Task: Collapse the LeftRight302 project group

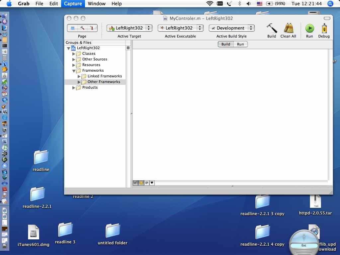Action: click(68, 48)
